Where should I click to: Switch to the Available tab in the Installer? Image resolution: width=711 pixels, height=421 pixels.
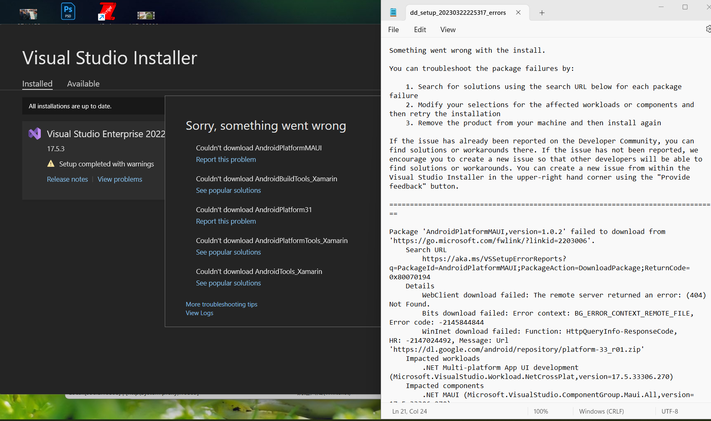(x=83, y=84)
